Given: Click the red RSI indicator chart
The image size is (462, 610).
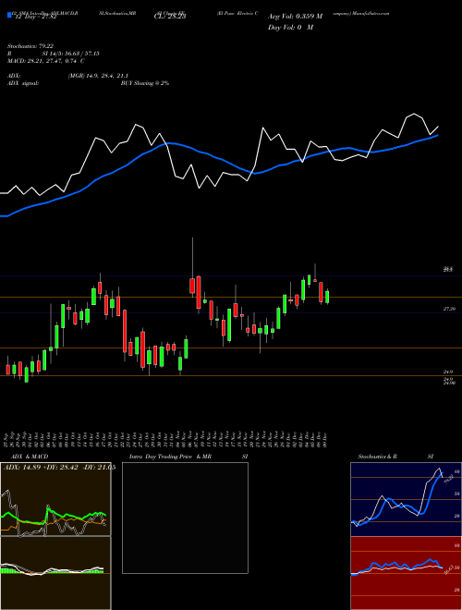Looking at the screenshot, I should (406, 573).
